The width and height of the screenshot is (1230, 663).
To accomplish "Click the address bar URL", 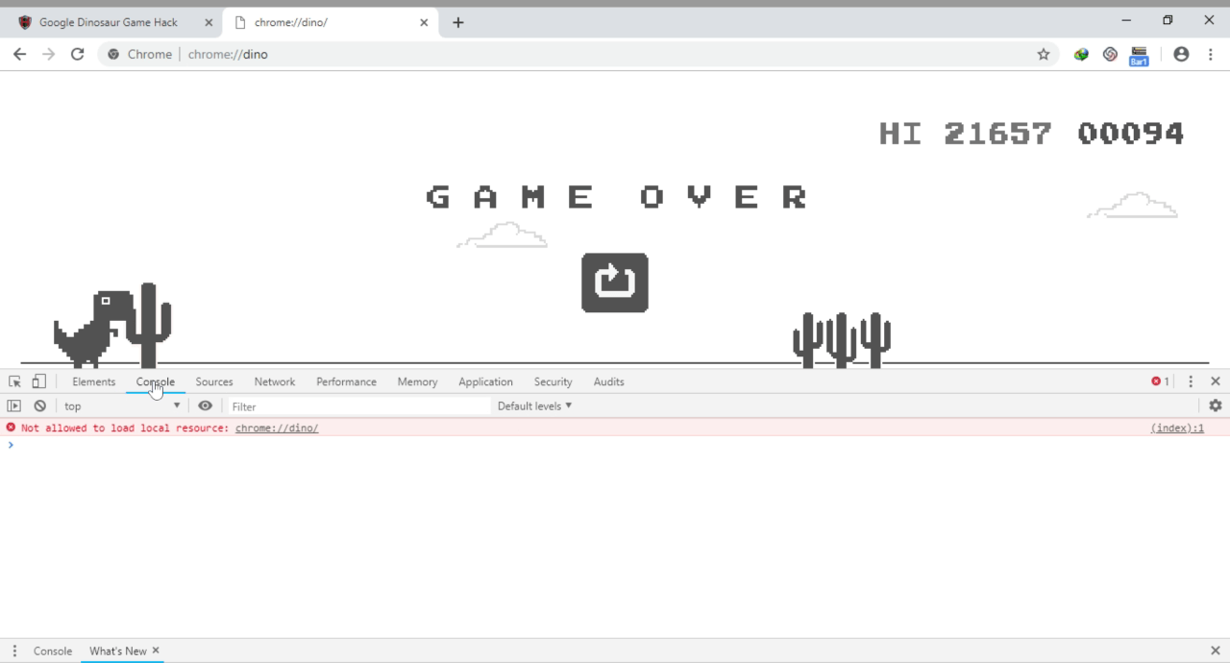I will point(228,54).
